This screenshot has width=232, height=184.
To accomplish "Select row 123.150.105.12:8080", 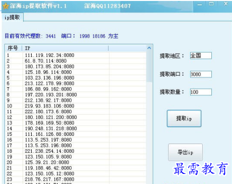I will 76,173.
